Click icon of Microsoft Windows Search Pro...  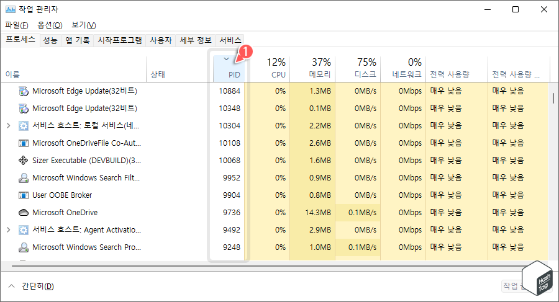pos(24,247)
